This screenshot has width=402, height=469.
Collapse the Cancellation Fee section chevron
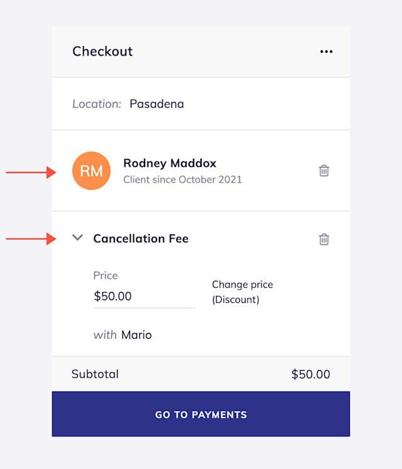[78, 238]
